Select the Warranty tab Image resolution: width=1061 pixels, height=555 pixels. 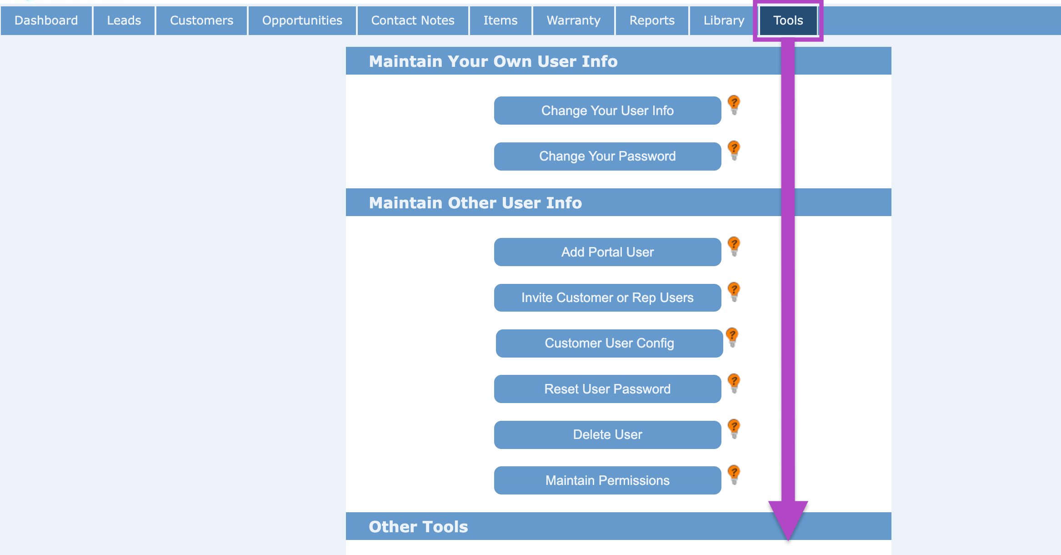[x=573, y=20]
